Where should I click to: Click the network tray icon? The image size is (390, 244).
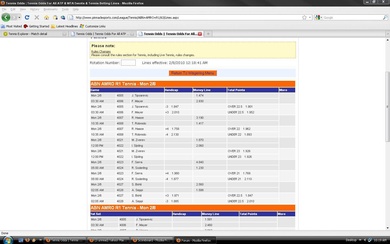(x=369, y=240)
